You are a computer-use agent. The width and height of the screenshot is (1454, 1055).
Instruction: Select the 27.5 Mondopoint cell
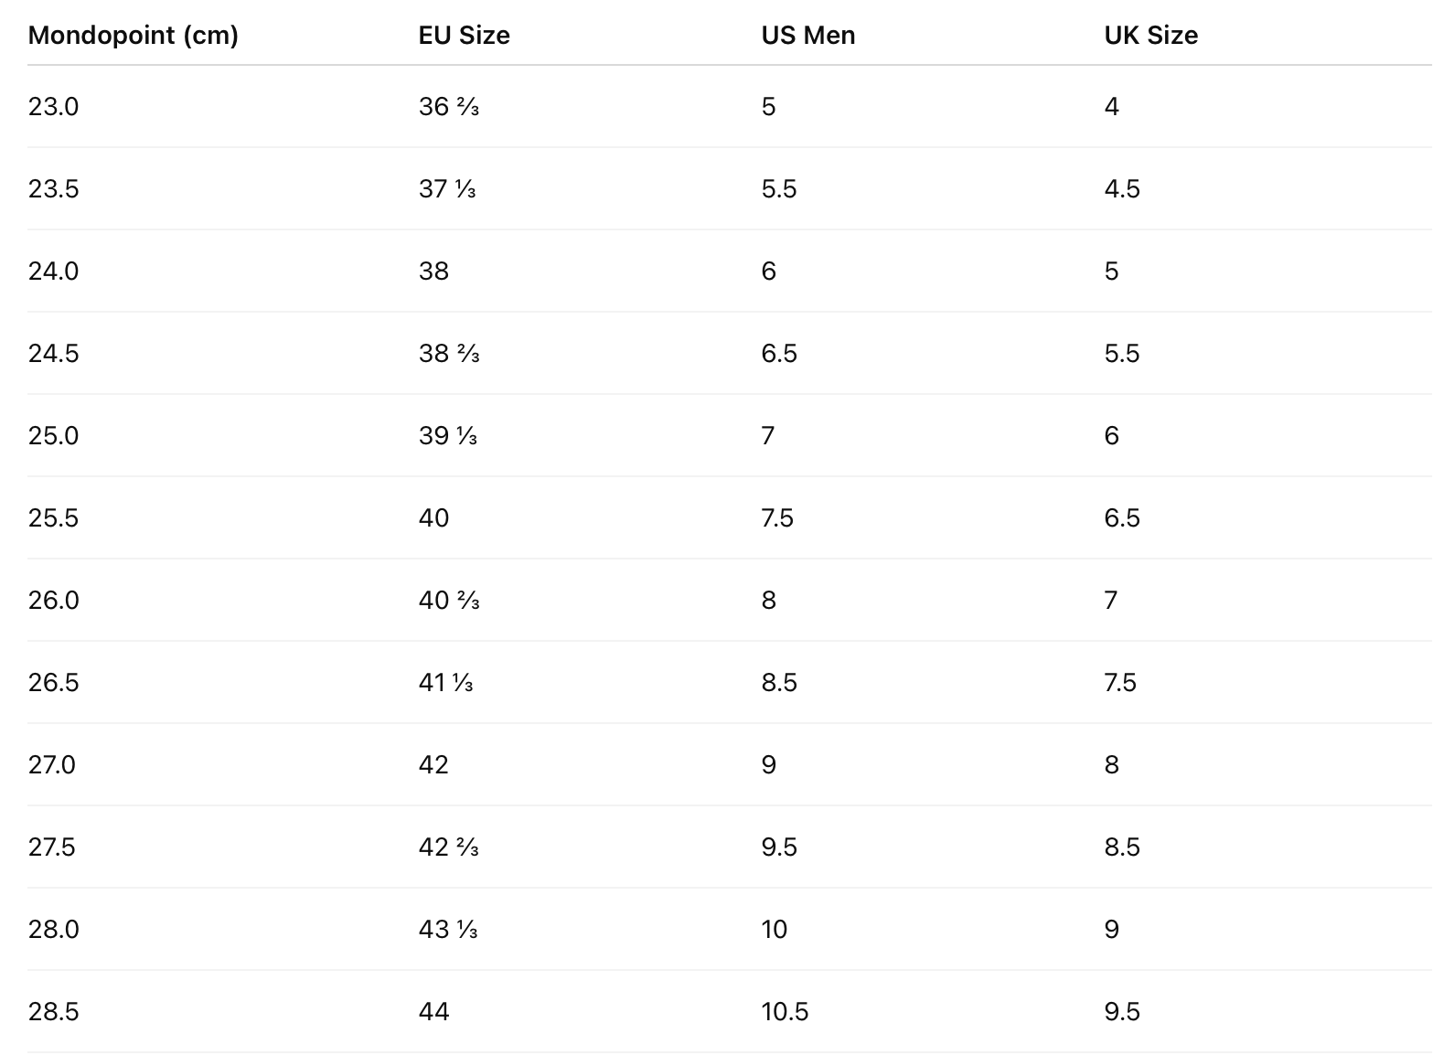pos(51,847)
